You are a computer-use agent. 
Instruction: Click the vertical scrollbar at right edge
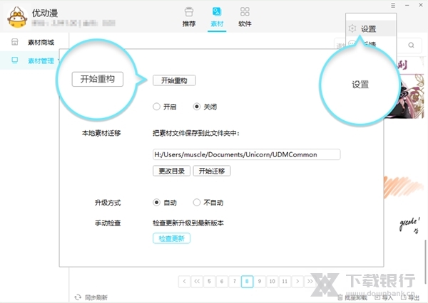(x=425, y=261)
